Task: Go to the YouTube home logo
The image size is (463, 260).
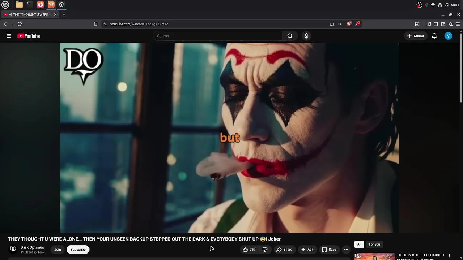Action: click(x=29, y=36)
